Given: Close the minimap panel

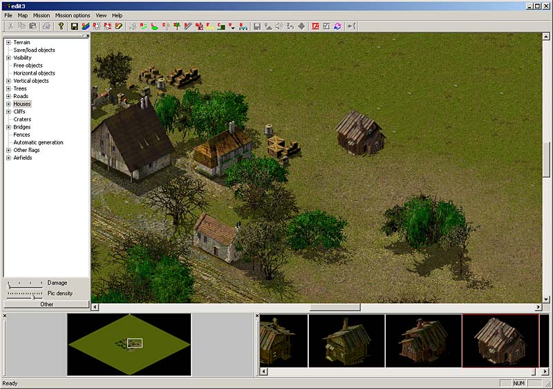Looking at the screenshot, I should (x=4, y=316).
